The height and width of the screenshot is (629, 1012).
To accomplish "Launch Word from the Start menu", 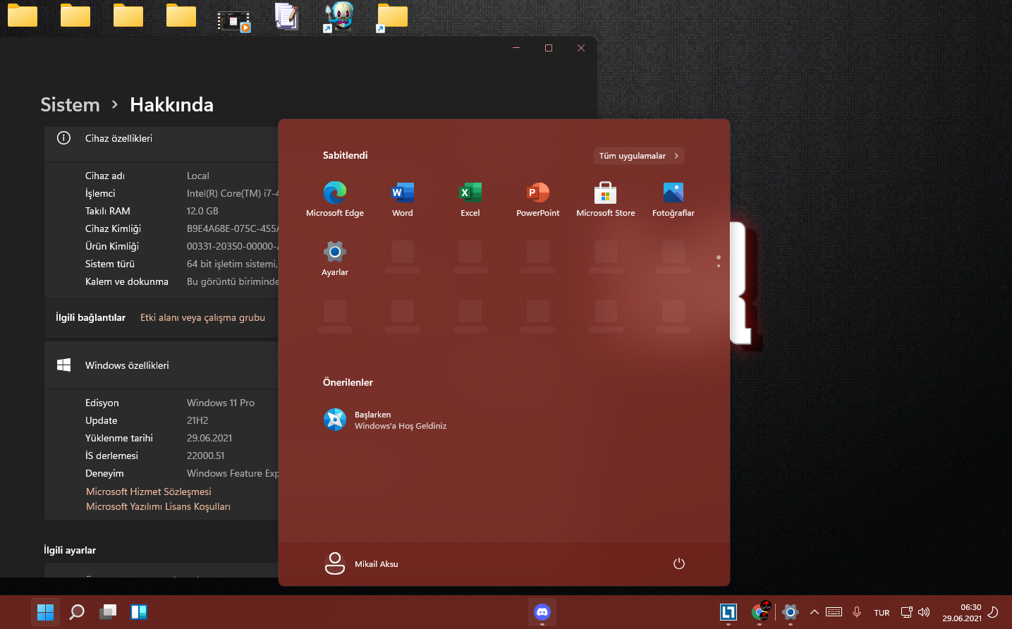I will 403,200.
